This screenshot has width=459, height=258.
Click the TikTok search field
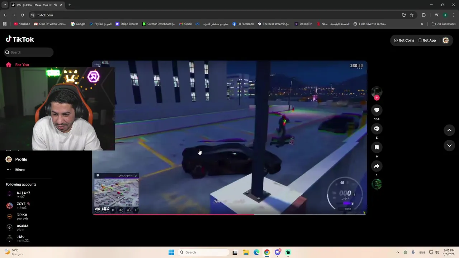click(29, 52)
